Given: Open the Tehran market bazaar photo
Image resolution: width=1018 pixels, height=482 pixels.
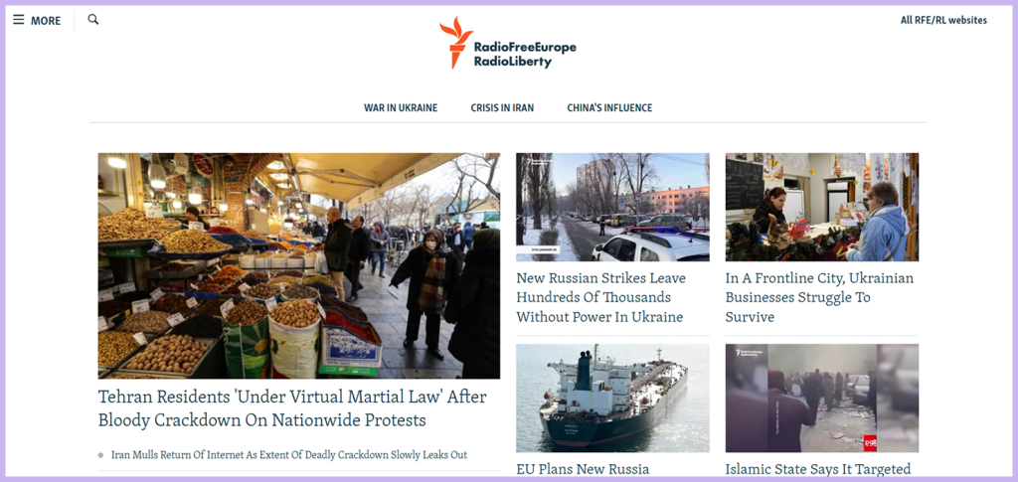Looking at the screenshot, I should click(x=299, y=266).
